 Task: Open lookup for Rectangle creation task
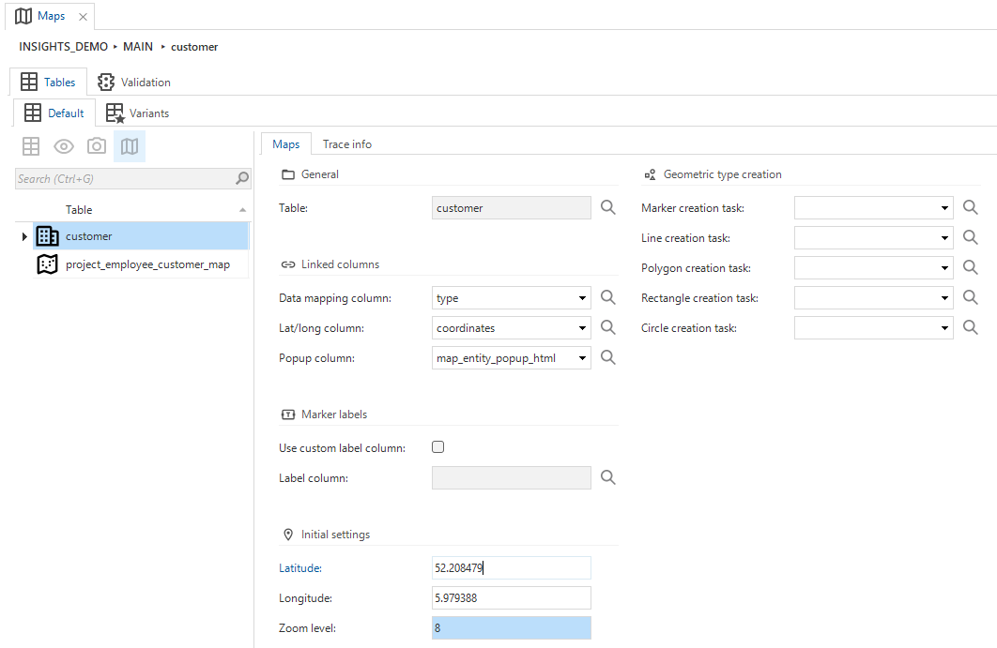971,296
